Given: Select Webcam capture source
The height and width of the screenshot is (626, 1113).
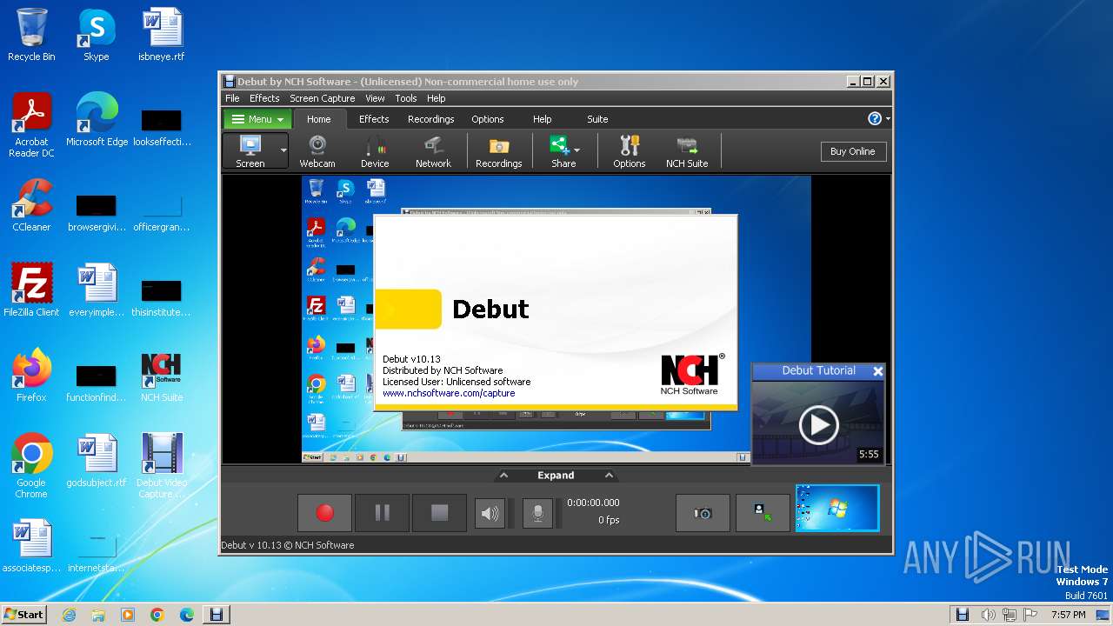Looking at the screenshot, I should pyautogui.click(x=317, y=151).
